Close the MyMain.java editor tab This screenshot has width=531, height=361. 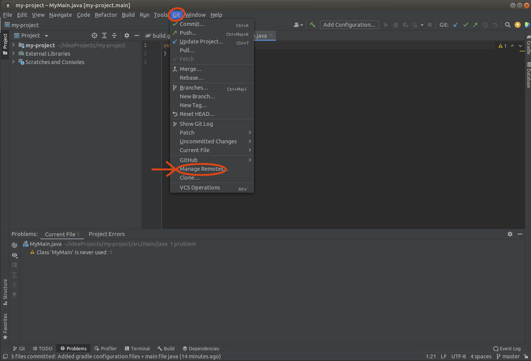click(x=271, y=35)
